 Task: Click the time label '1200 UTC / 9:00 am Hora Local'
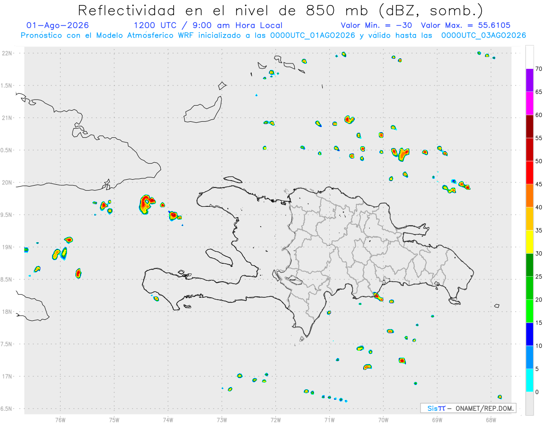pyautogui.click(x=208, y=25)
